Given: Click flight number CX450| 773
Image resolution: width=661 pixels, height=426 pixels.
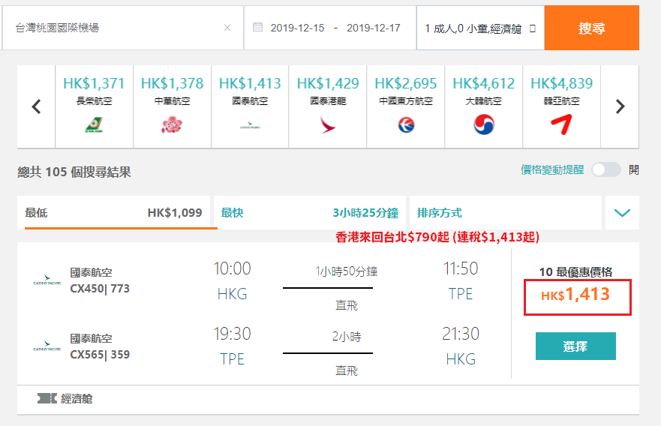Looking at the screenshot, I should pos(100,289).
